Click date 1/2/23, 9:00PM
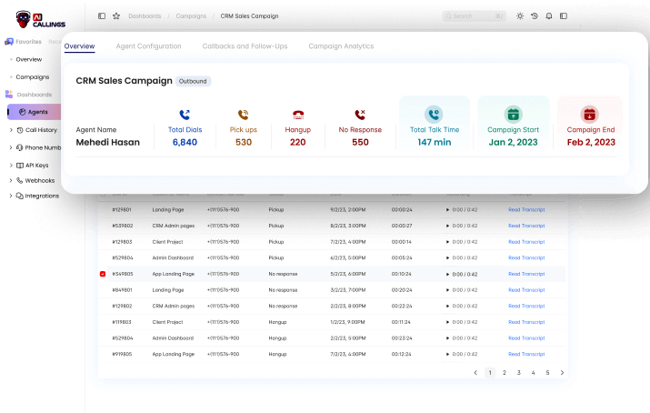 [347, 322]
